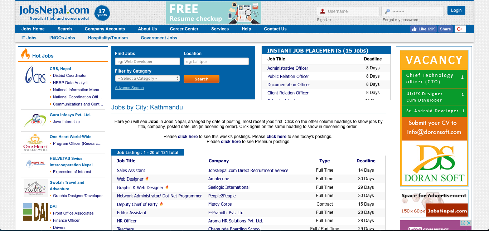Image resolution: width=489 pixels, height=231 pixels.
Task: Open Administrative Officer instant job
Action: (288, 68)
